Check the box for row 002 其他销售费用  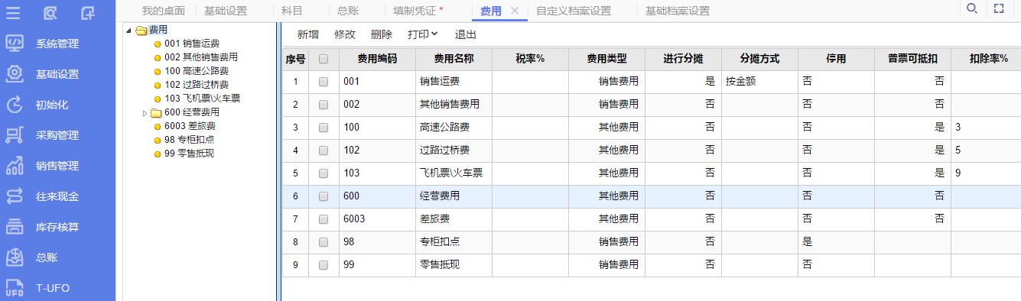coord(324,105)
